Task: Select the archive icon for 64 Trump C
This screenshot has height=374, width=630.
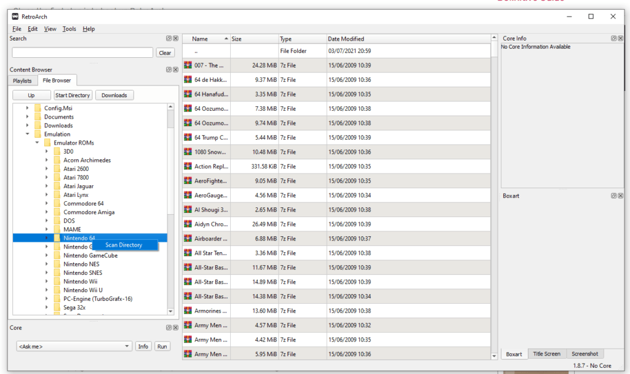Action: 188,137
